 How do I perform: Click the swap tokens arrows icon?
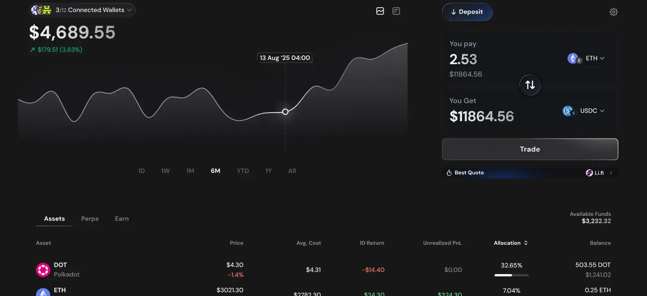(530, 85)
